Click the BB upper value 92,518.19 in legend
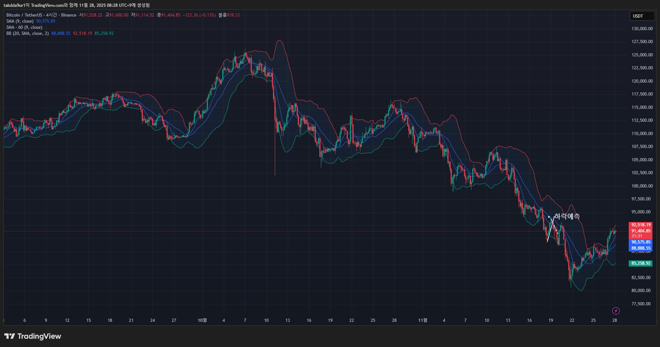This screenshot has width=660, height=347. pyautogui.click(x=82, y=33)
